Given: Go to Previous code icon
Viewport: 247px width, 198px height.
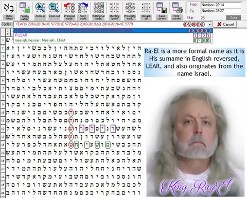Looking at the screenshot, I should [69, 8].
